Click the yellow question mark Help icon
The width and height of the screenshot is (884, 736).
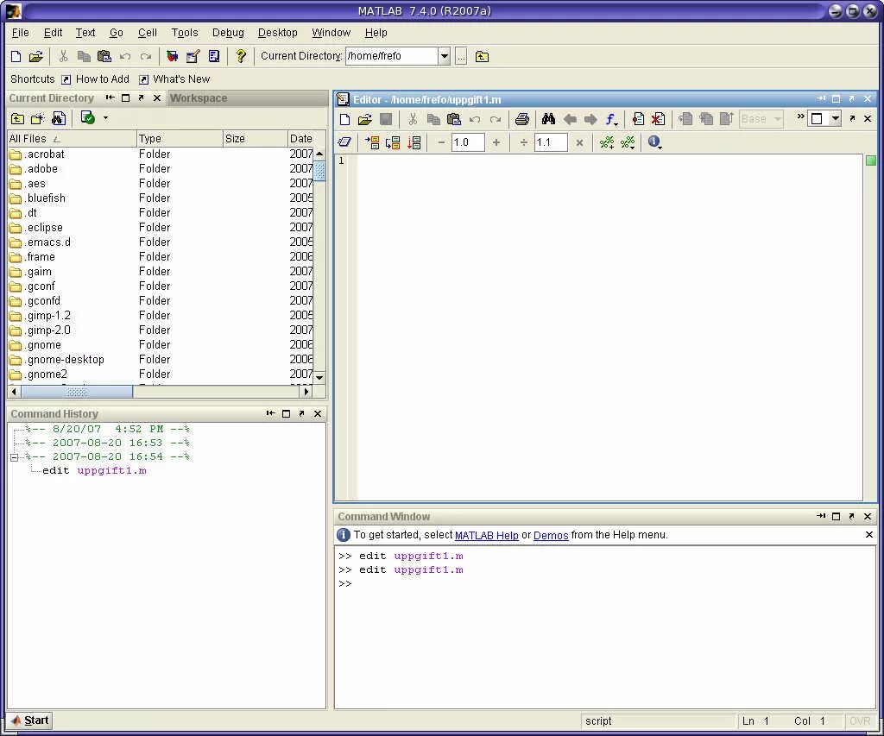tap(241, 56)
